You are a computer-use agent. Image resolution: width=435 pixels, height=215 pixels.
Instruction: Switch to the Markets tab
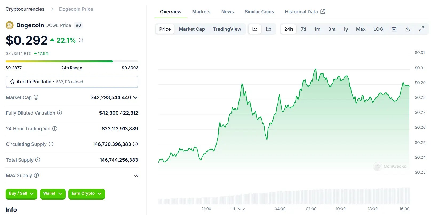[x=201, y=11]
